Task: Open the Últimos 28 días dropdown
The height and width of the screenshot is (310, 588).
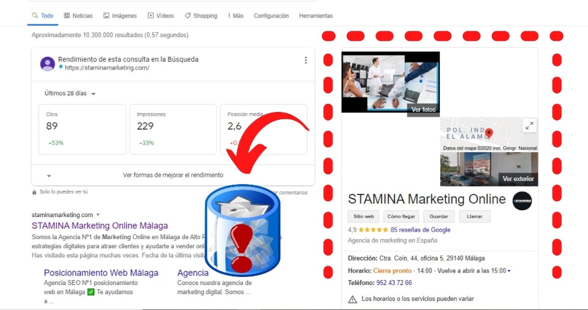Action: [x=70, y=94]
